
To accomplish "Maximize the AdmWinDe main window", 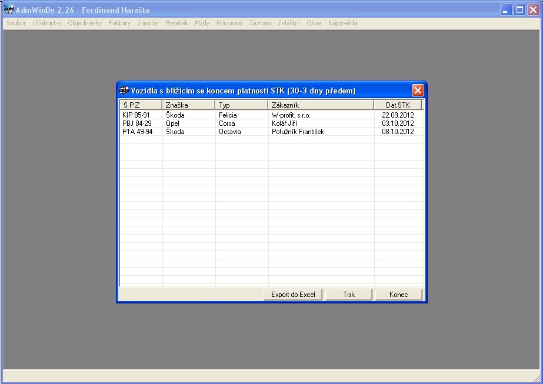I will [x=519, y=9].
